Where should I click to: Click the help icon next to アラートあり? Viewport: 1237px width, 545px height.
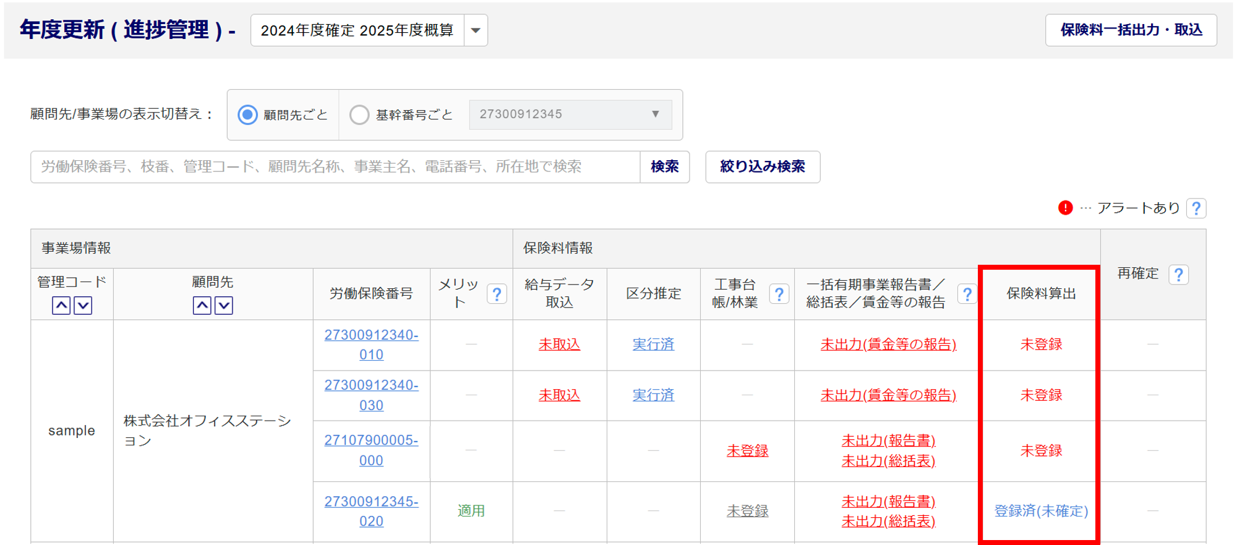tap(1196, 208)
